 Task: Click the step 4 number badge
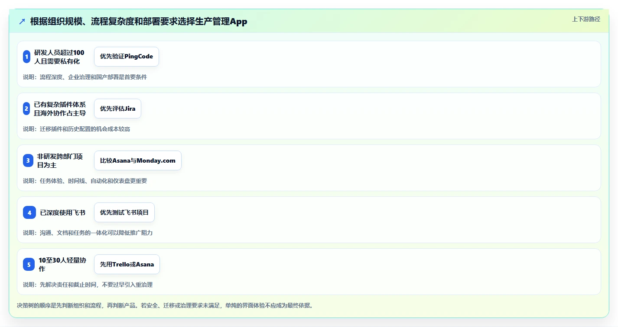click(29, 212)
